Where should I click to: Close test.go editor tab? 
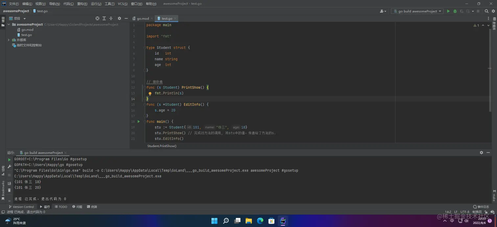coord(175,18)
